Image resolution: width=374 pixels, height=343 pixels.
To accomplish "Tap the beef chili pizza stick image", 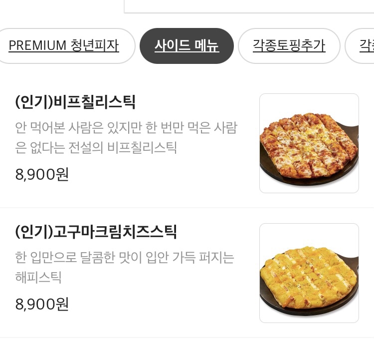I will 309,143.
